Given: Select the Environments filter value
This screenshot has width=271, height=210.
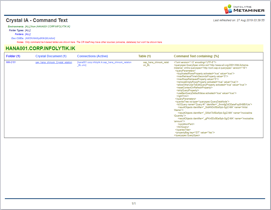Looking at the screenshot, I should [48, 27].
